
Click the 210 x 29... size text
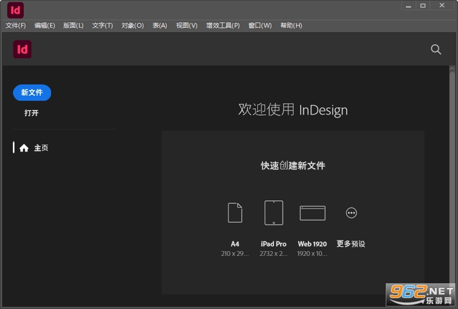pos(235,254)
